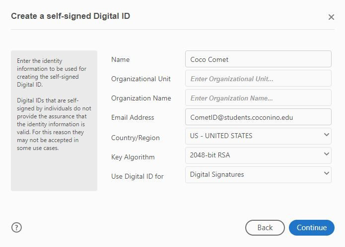
Task: Click the Continue button
Action: (312, 228)
